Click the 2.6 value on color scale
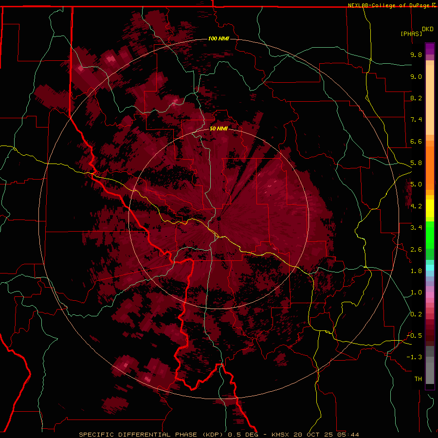The height and width of the screenshot is (438, 438). [x=416, y=250]
